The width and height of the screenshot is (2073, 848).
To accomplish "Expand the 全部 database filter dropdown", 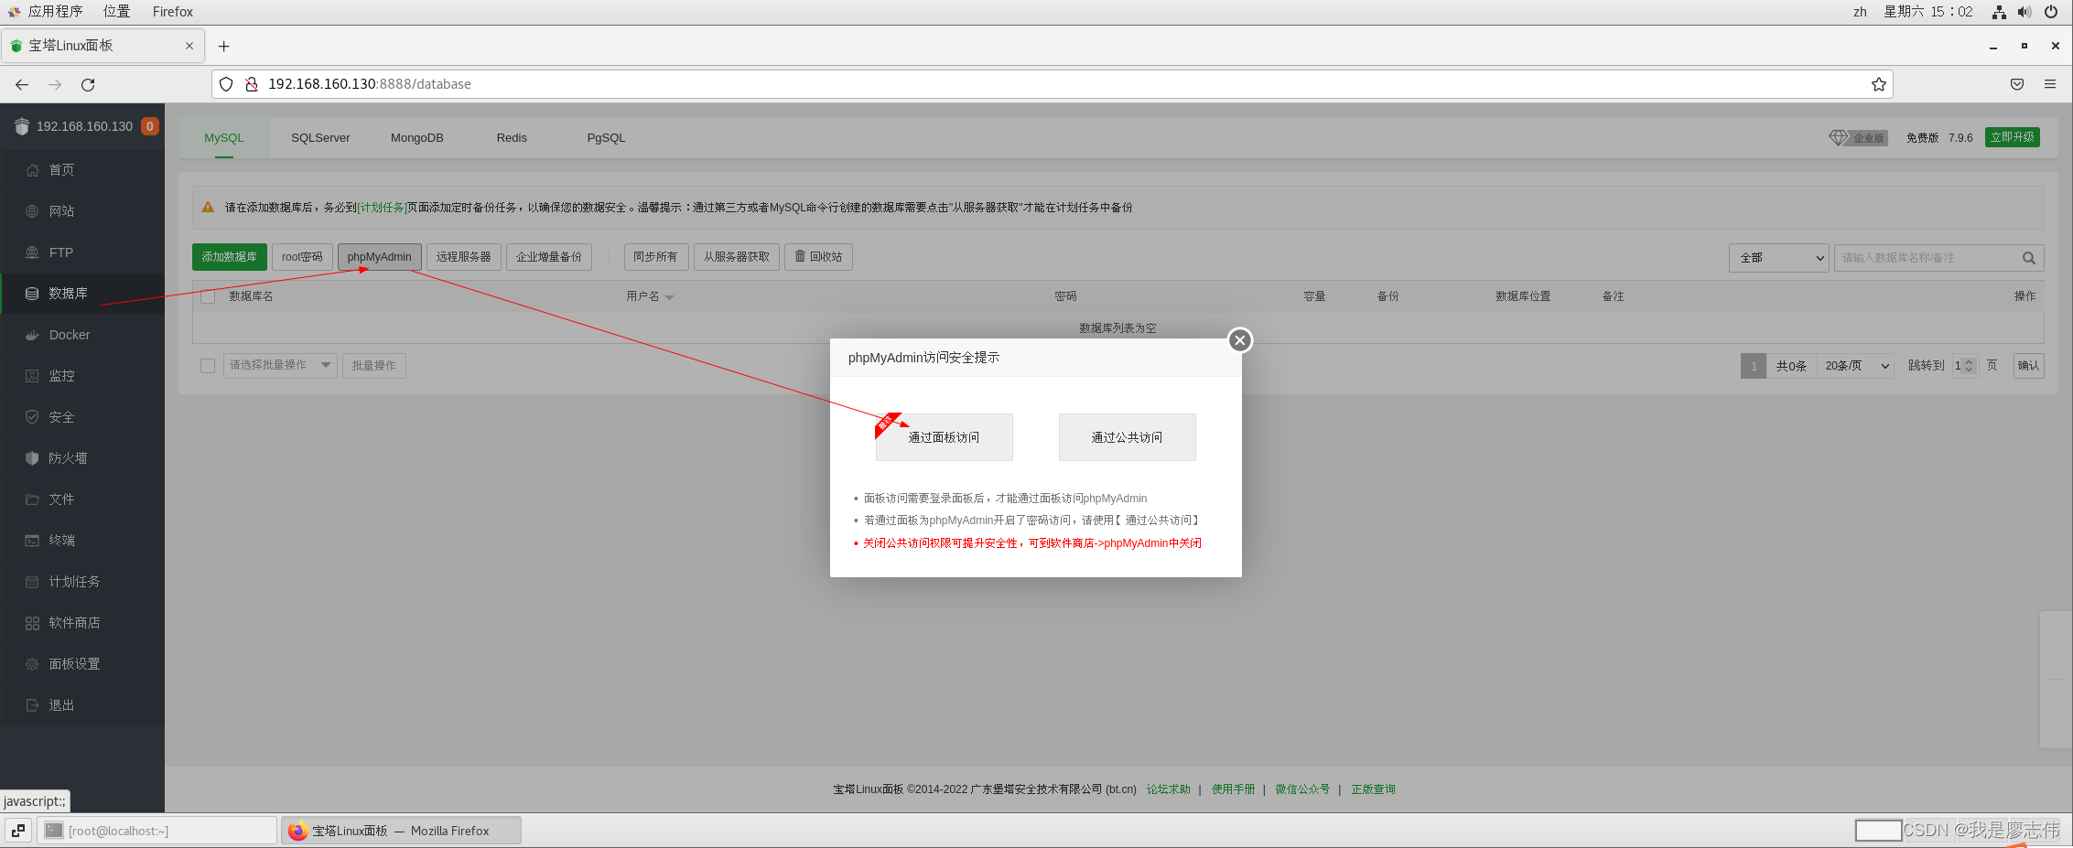I will point(1779,258).
